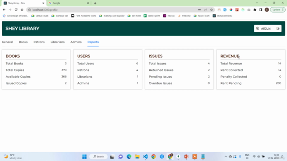Click the password key icon in address bar
This screenshot has width=287, height=161.
[200, 10]
